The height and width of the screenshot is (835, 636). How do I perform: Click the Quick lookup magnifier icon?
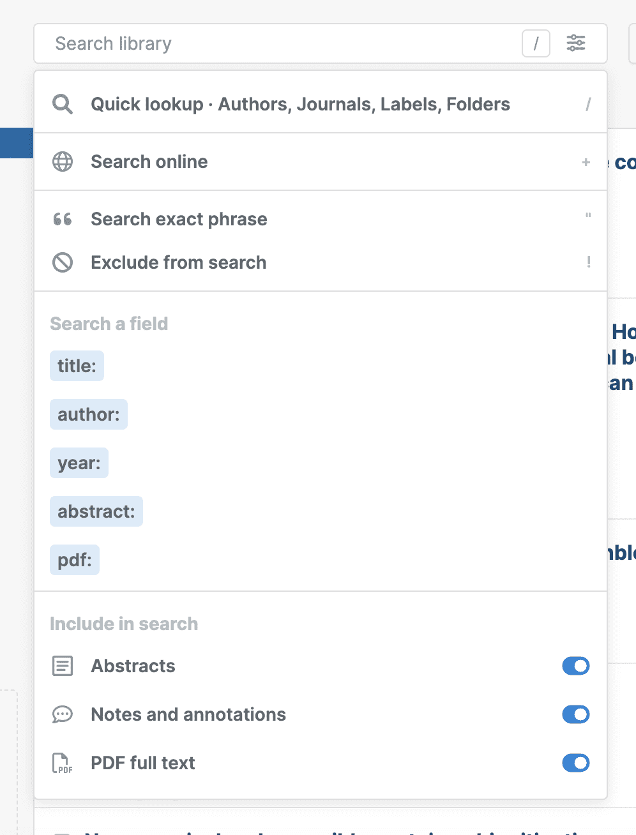tap(63, 104)
